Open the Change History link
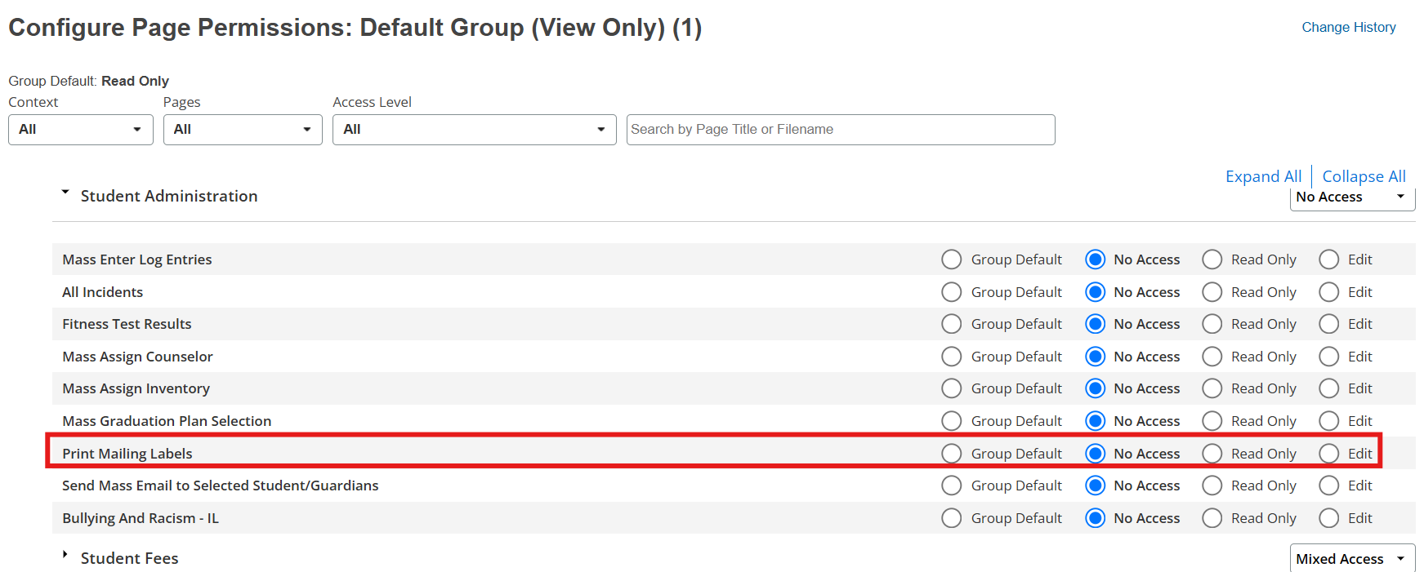Viewport: 1424px width, 572px height. click(x=1348, y=27)
